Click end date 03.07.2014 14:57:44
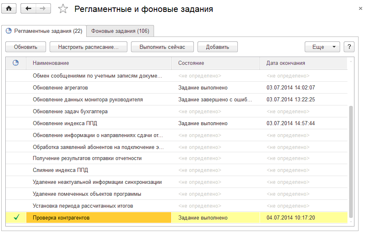 [291, 124]
